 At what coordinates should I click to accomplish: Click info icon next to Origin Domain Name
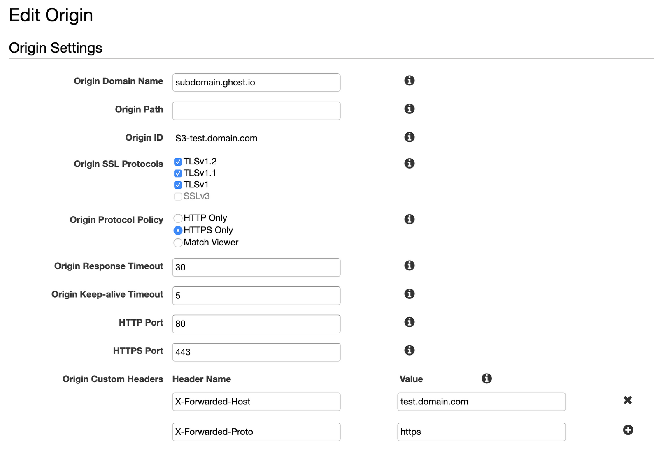pyautogui.click(x=409, y=81)
